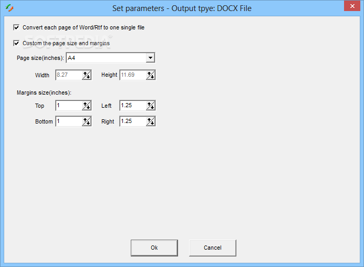
Task: Click the 'Right' margin label
Action: (108, 122)
